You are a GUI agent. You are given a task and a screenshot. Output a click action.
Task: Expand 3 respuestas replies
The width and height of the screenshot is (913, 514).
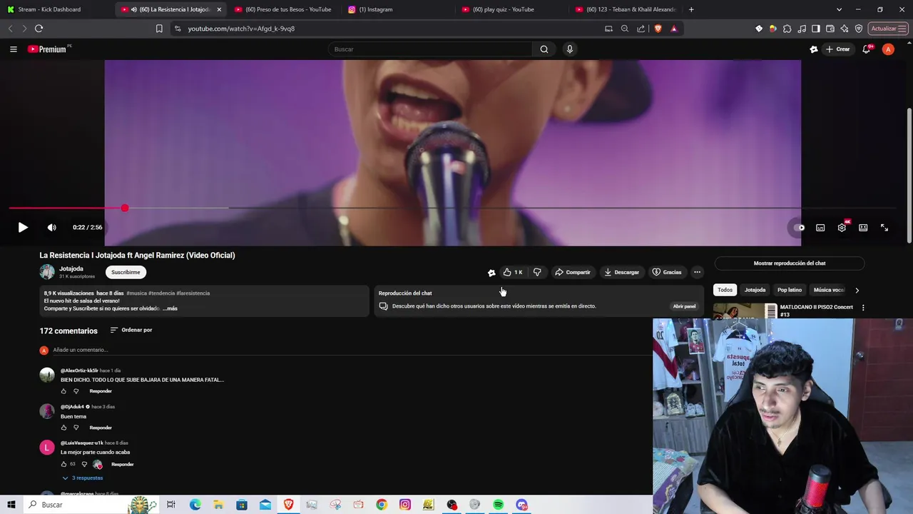pyautogui.click(x=83, y=478)
